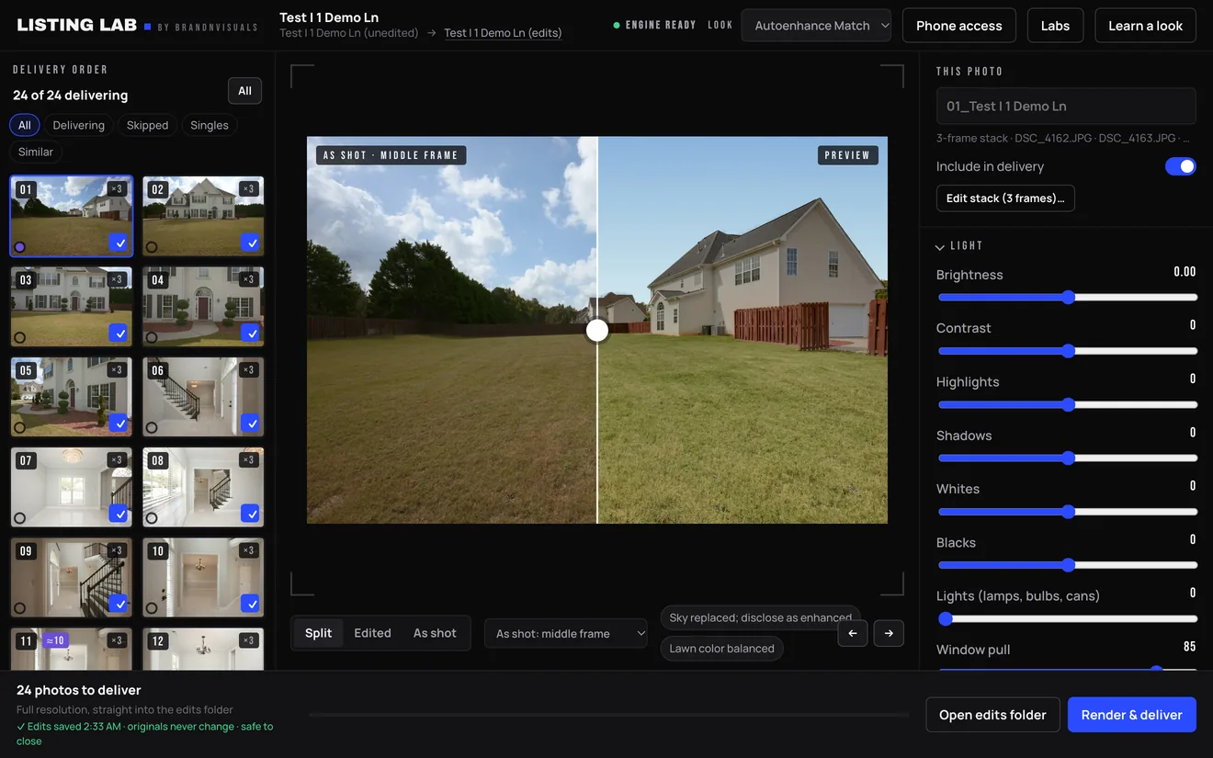Filter thumbnails by Skipped
The height and width of the screenshot is (758, 1213).
click(x=147, y=125)
